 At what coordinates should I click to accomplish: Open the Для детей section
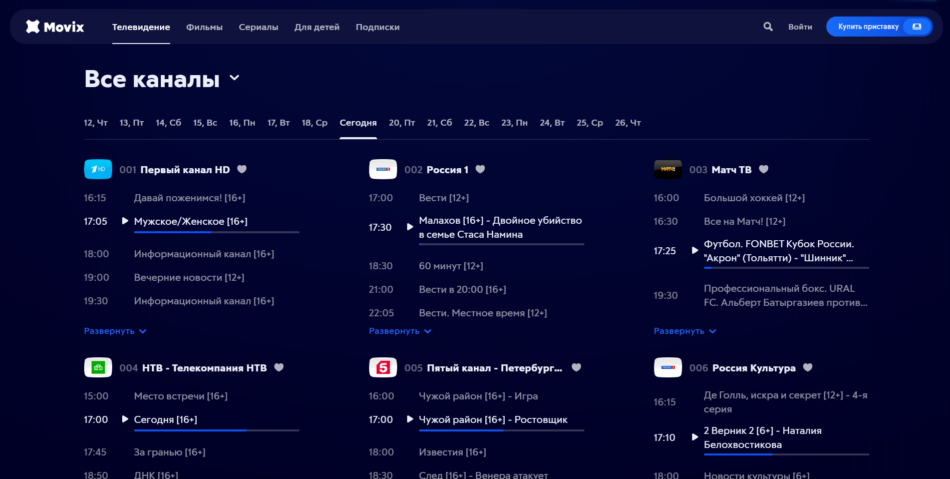317,27
